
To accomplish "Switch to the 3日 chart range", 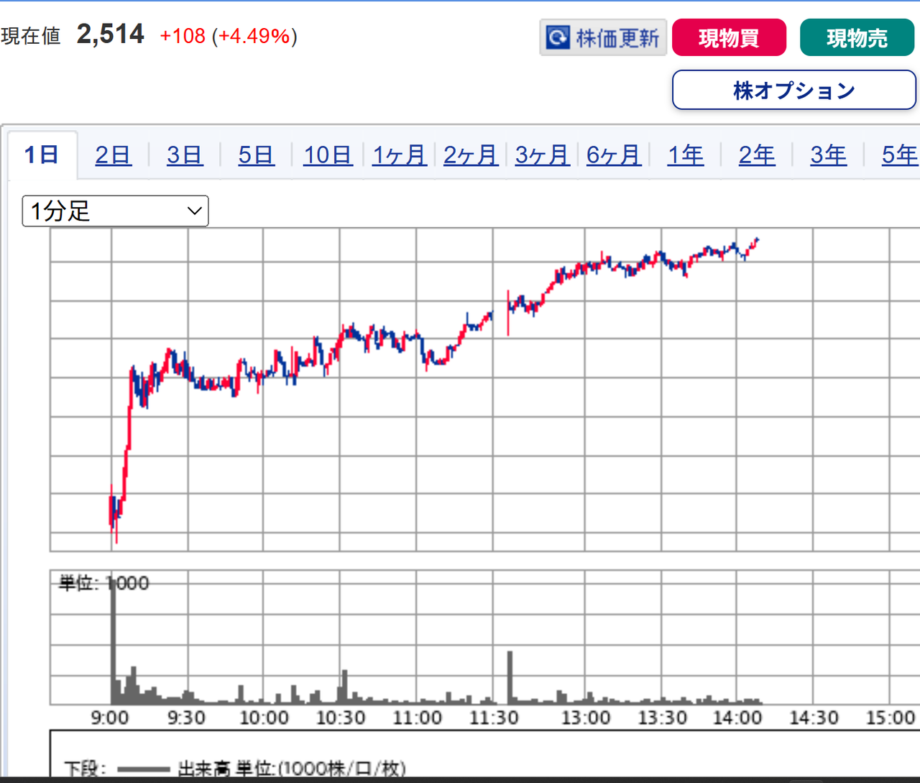I will 185,155.
